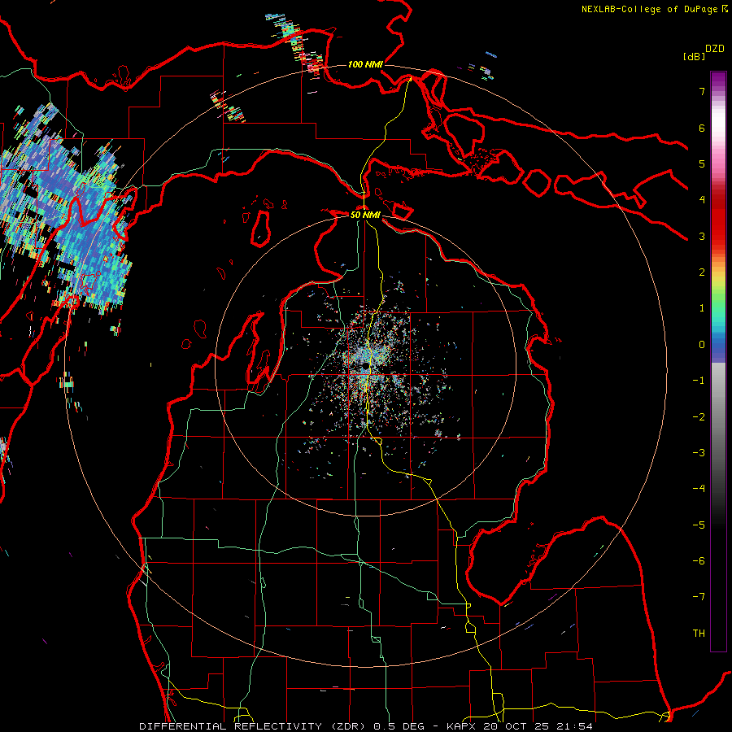Click the 100 NMI range ring label
Viewport: 732px width, 732px height.
point(365,64)
